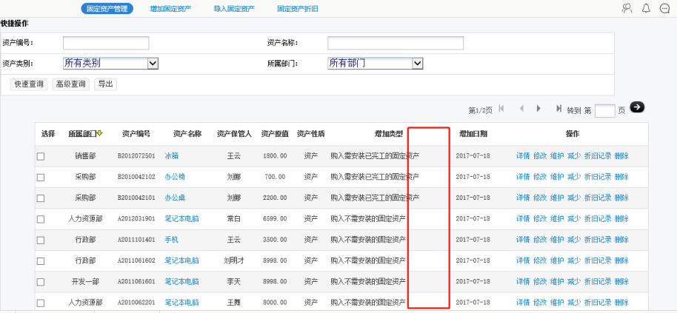This screenshot has width=677, height=313.
Task: Check the box for 办公桌 row
Action: [x=41, y=198]
